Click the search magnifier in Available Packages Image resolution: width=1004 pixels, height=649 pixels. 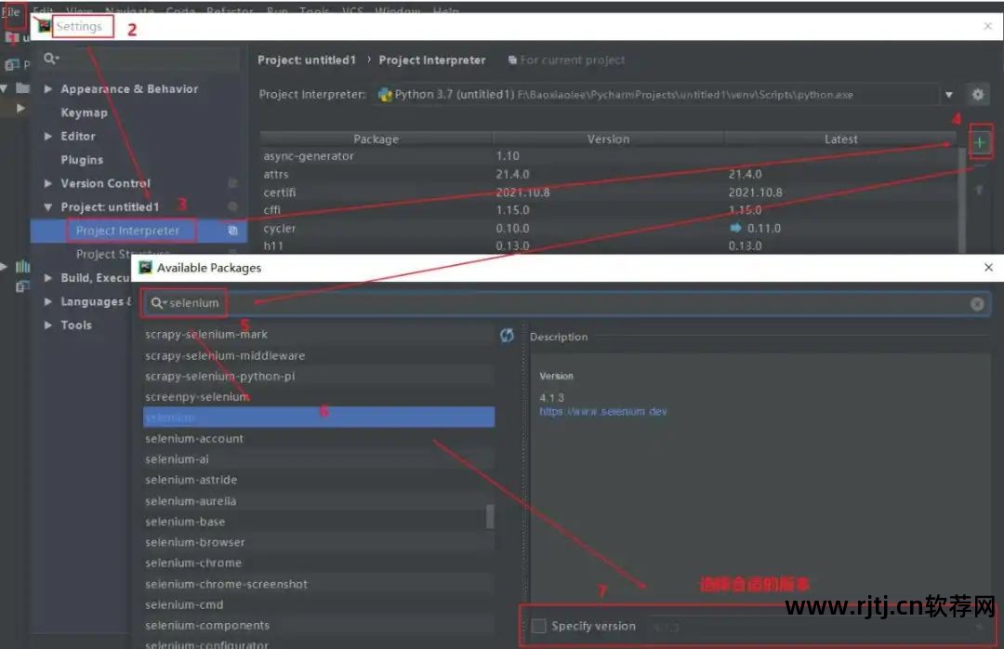coord(157,303)
